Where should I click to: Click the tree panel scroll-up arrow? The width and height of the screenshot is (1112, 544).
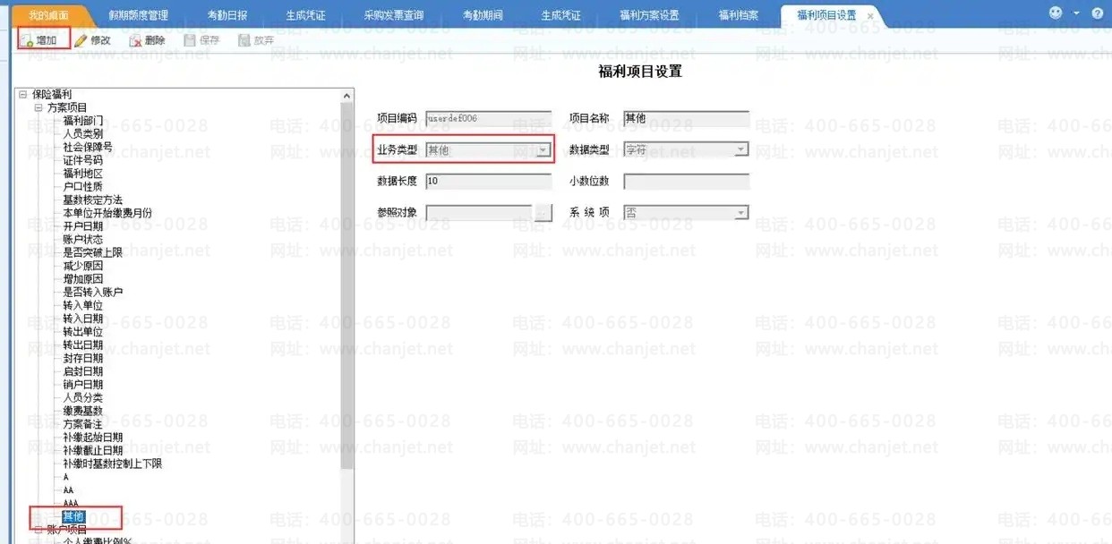(347, 95)
